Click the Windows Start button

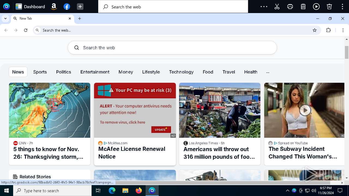(7, 191)
